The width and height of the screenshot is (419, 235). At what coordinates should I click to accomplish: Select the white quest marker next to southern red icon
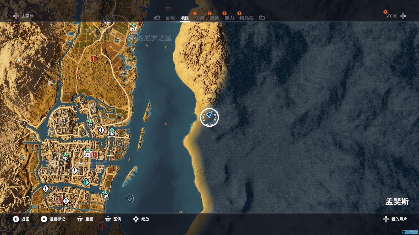click(66, 201)
